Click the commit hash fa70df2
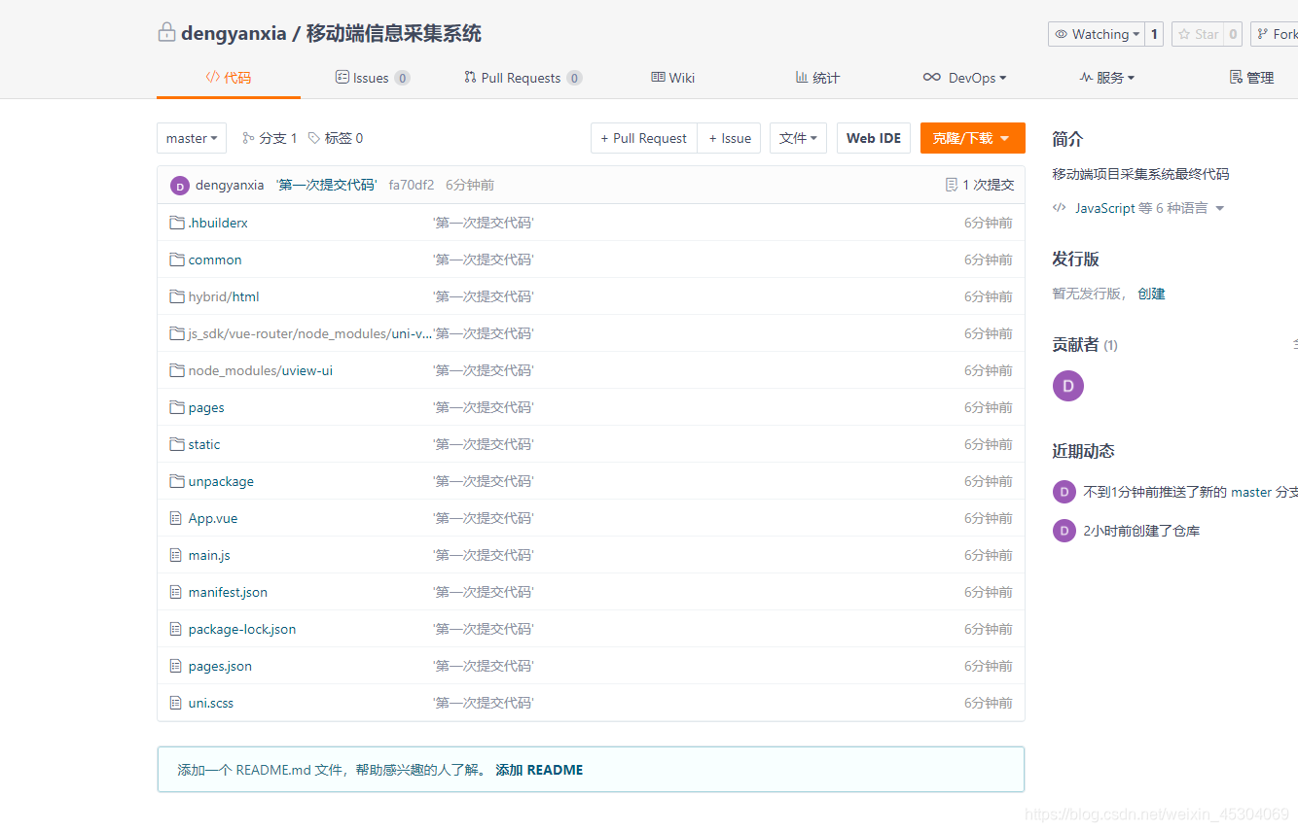 (412, 185)
